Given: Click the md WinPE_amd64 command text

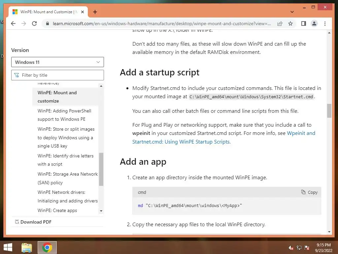Looking at the screenshot, I should click(190, 206).
